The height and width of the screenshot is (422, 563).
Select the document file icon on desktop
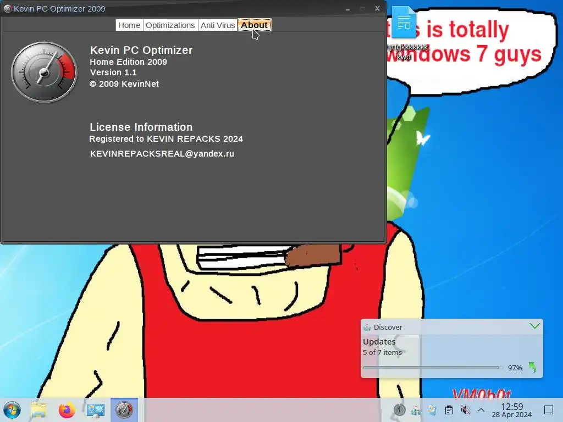pyautogui.click(x=405, y=23)
